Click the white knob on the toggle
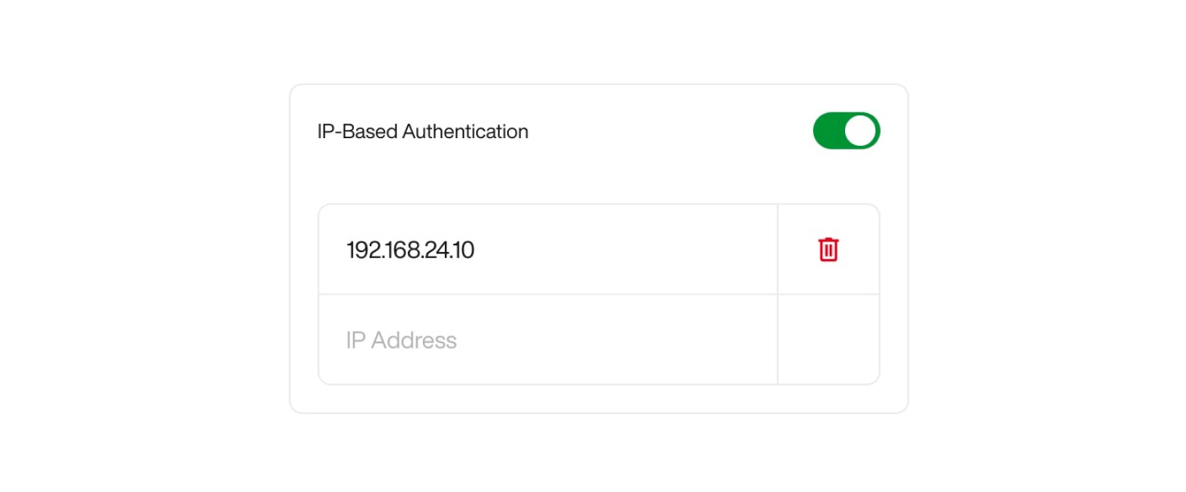This screenshot has width=1186, height=492. coord(862,131)
